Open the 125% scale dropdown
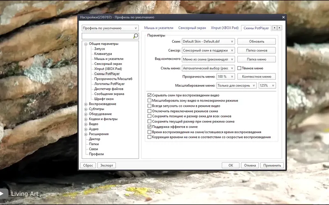The height and width of the screenshot is (205, 329). coord(267,85)
